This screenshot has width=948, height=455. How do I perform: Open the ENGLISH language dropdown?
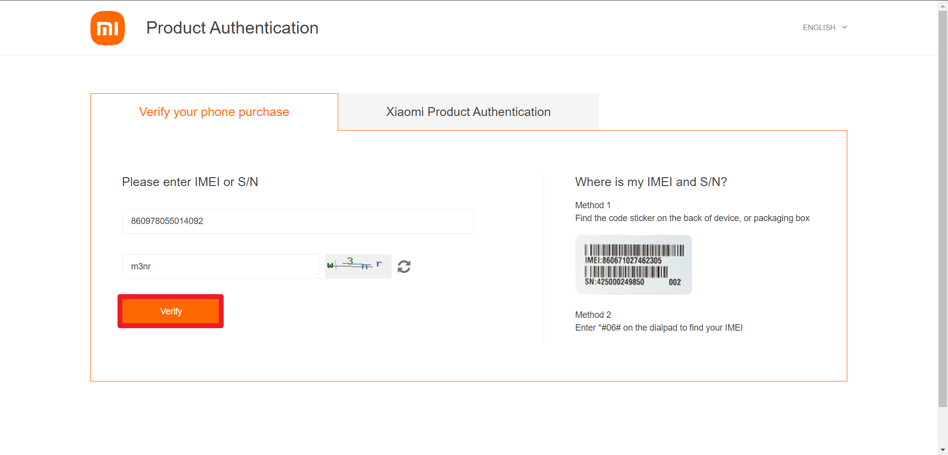click(819, 28)
